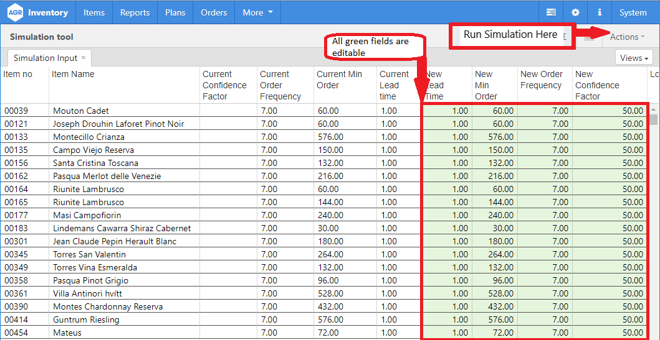Click the information icon
Screen dimensions: 660x340
600,12
